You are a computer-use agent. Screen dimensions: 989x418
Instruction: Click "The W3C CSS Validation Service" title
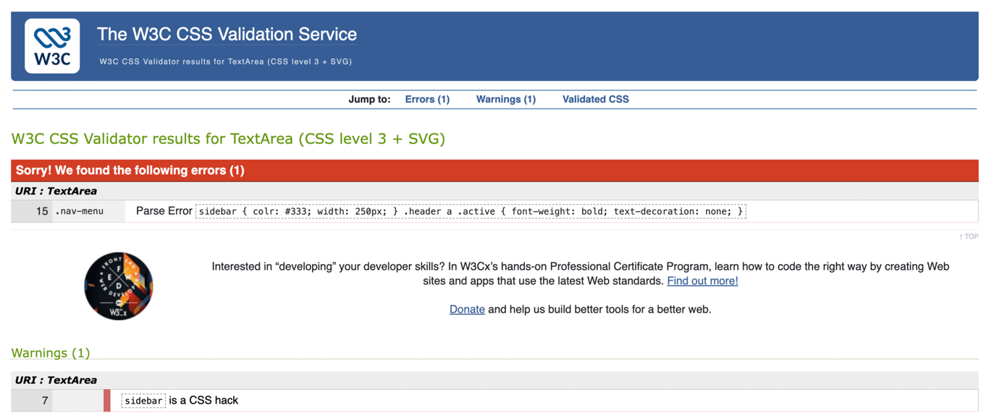(226, 34)
